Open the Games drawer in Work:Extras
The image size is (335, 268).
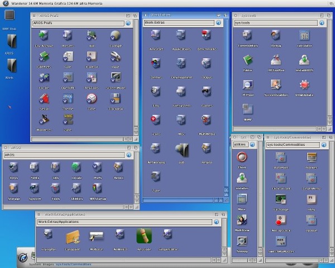point(206,92)
